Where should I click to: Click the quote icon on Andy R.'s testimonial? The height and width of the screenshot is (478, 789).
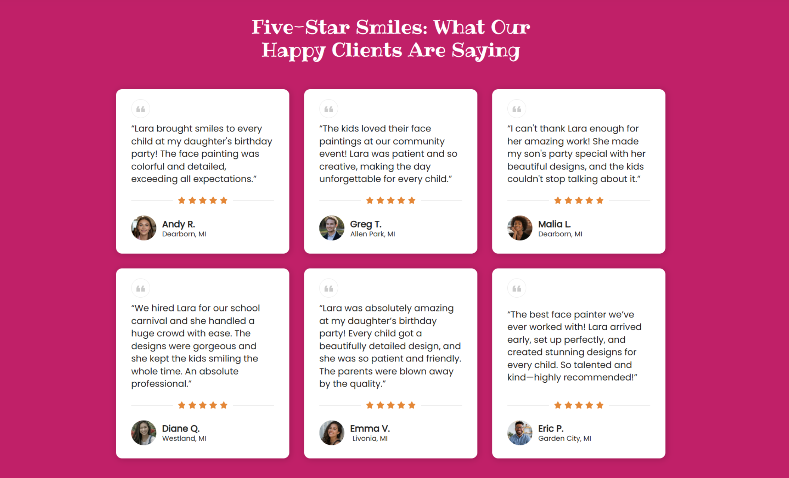(x=141, y=108)
